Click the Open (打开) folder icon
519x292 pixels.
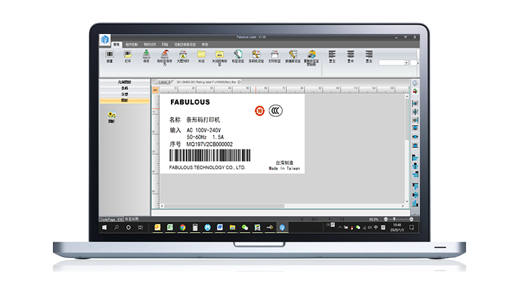click(x=128, y=54)
